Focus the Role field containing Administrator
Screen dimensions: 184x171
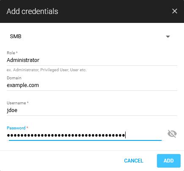click(92, 60)
